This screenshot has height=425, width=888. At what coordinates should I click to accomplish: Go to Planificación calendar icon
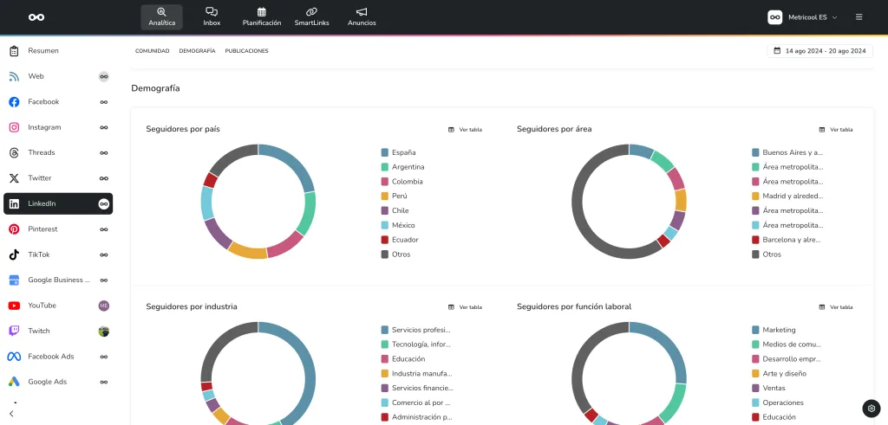coord(261,16)
